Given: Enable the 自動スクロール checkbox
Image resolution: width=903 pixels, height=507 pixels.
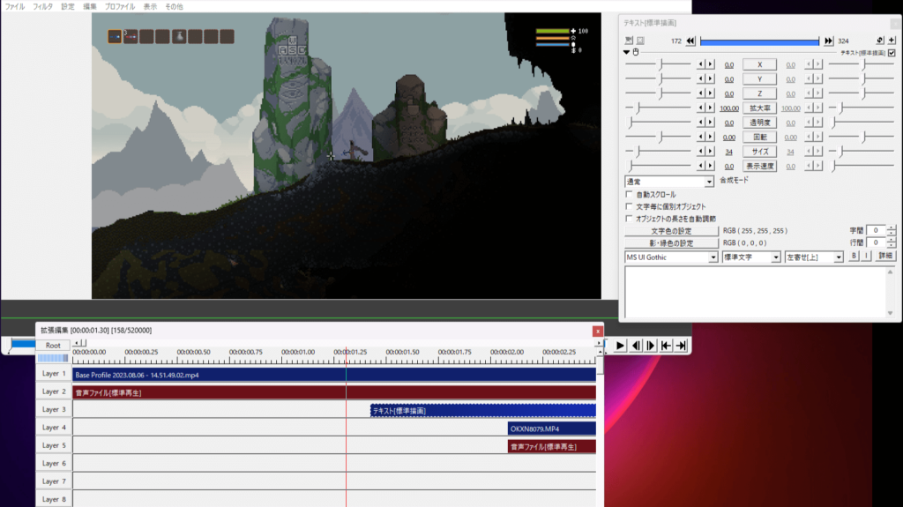Looking at the screenshot, I should [629, 194].
